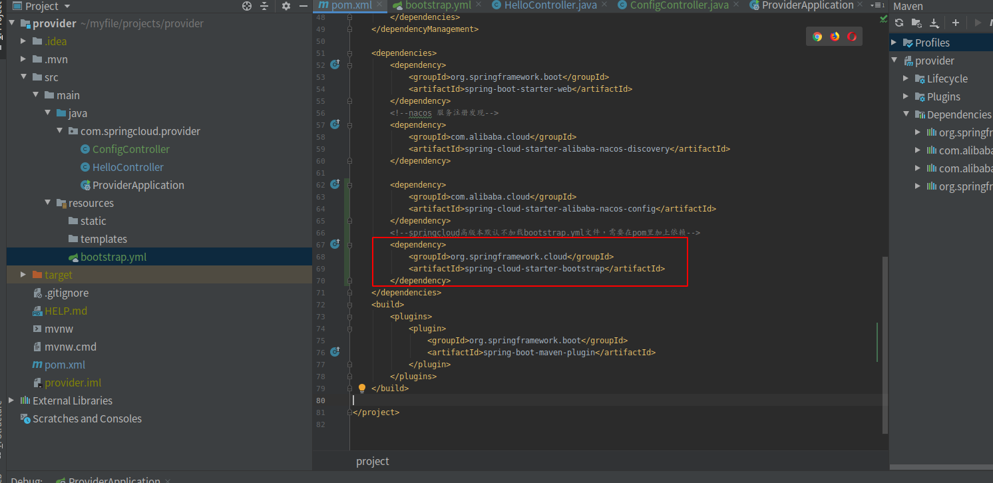Image resolution: width=993 pixels, height=483 pixels.
Task: Hide the Project tool window with minimize icon
Action: 303,6
